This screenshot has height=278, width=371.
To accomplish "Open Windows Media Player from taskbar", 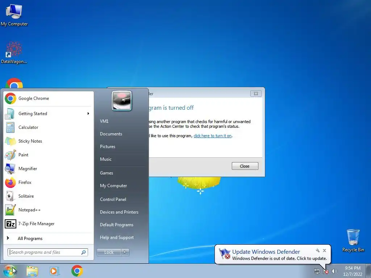I will click(54, 271).
